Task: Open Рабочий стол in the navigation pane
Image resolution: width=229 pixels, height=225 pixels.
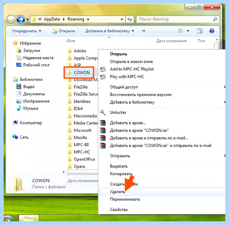Action: pos(33,65)
